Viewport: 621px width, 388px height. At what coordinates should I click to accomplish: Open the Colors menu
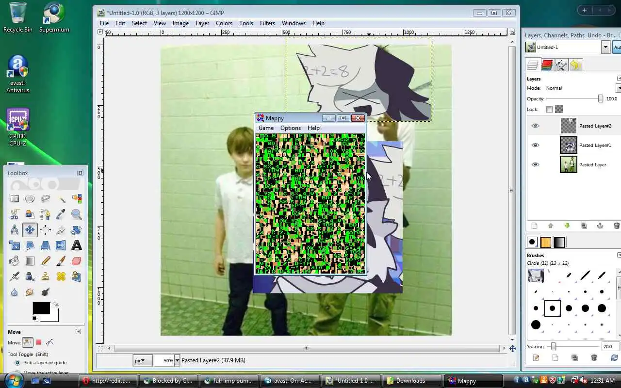pyautogui.click(x=224, y=23)
